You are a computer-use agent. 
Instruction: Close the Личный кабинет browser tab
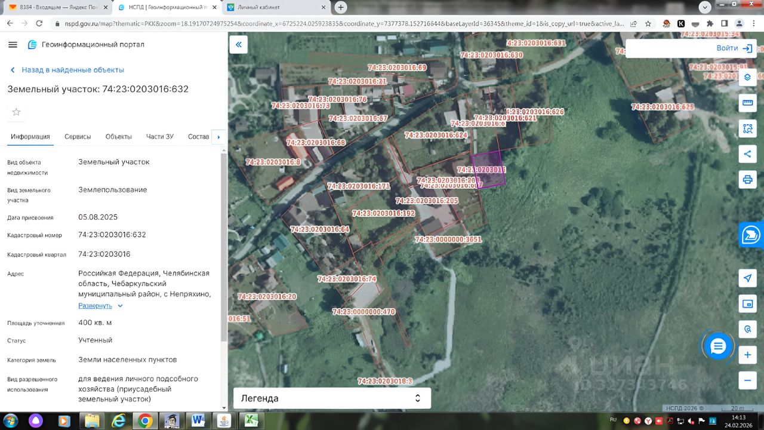[x=324, y=7]
